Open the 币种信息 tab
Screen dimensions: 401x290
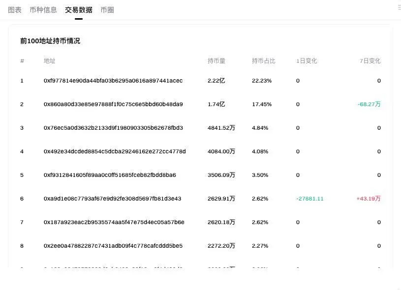coord(43,10)
